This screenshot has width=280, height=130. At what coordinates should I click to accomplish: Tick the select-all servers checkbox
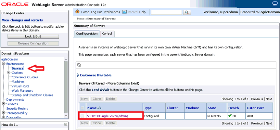tap(83, 108)
